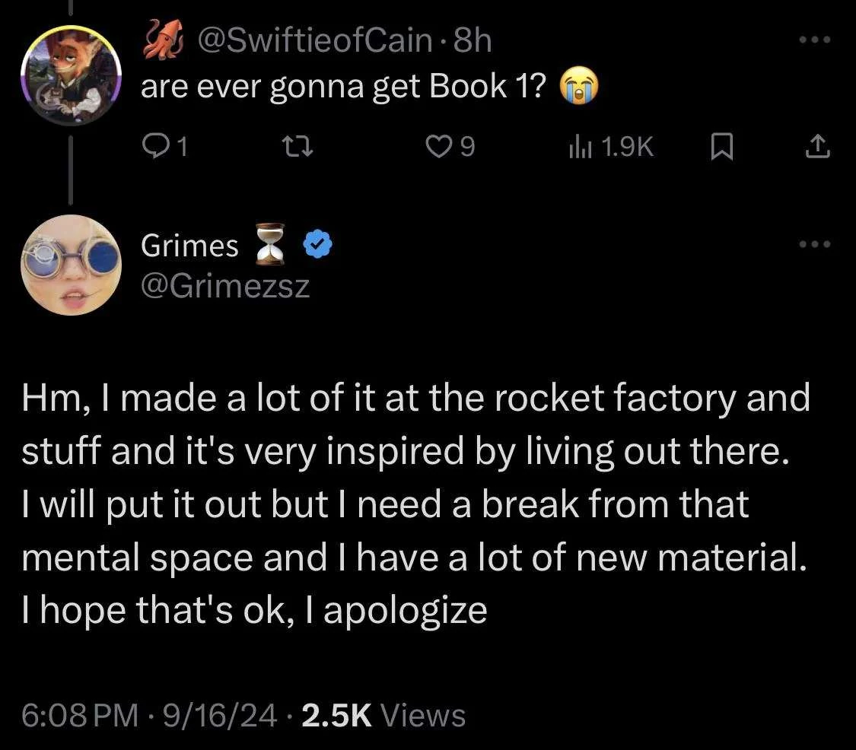The image size is (856, 750).
Task: Bookmark the SwiftieofCain post
Action: click(x=721, y=146)
